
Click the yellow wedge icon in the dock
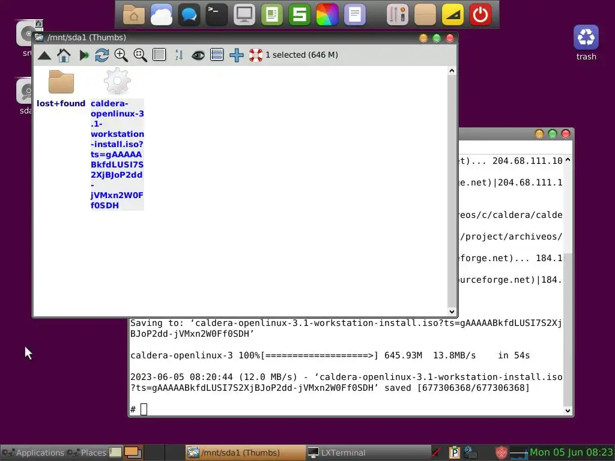click(x=453, y=15)
